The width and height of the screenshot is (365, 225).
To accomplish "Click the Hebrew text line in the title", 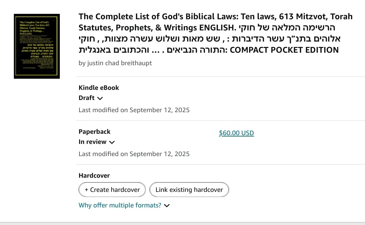I will tap(210, 39).
